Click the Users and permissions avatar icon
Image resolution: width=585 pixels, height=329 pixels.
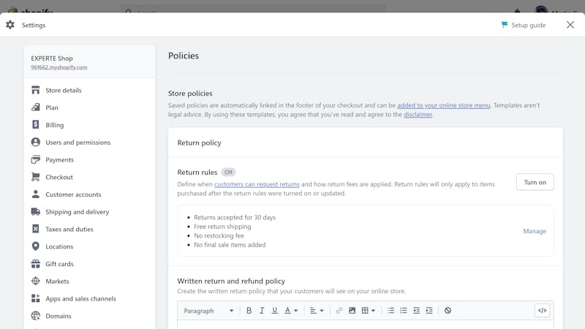tap(35, 142)
